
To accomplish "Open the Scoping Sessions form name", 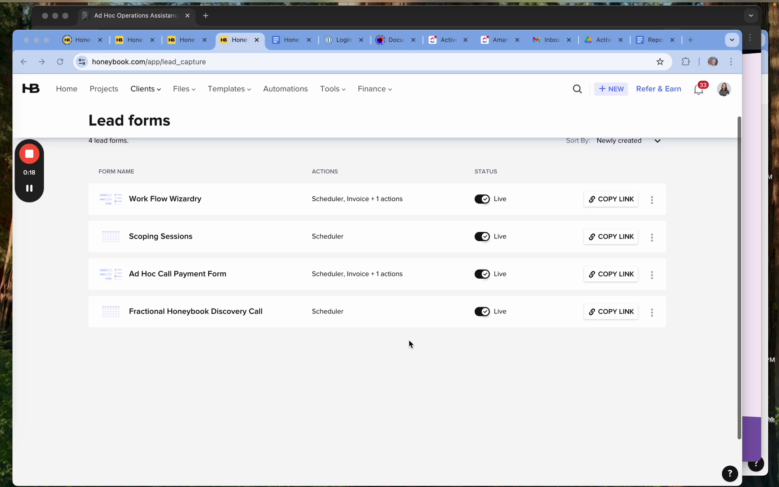I will point(160,236).
